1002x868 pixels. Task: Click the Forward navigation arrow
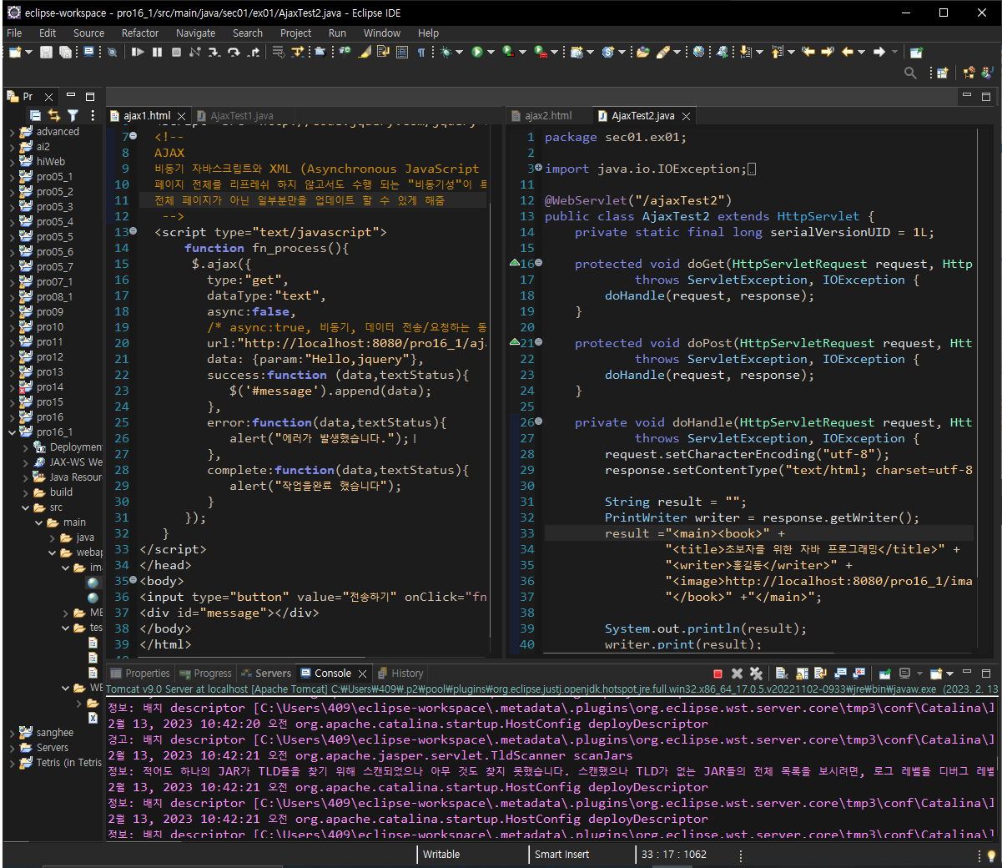click(x=879, y=52)
